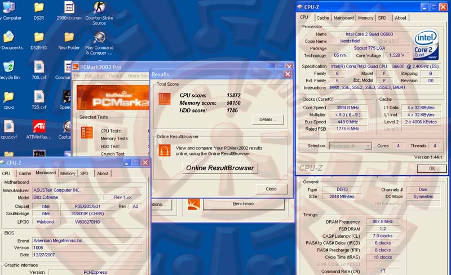Launch the ATIWinflash desktop shortcut

pyautogui.click(x=39, y=126)
